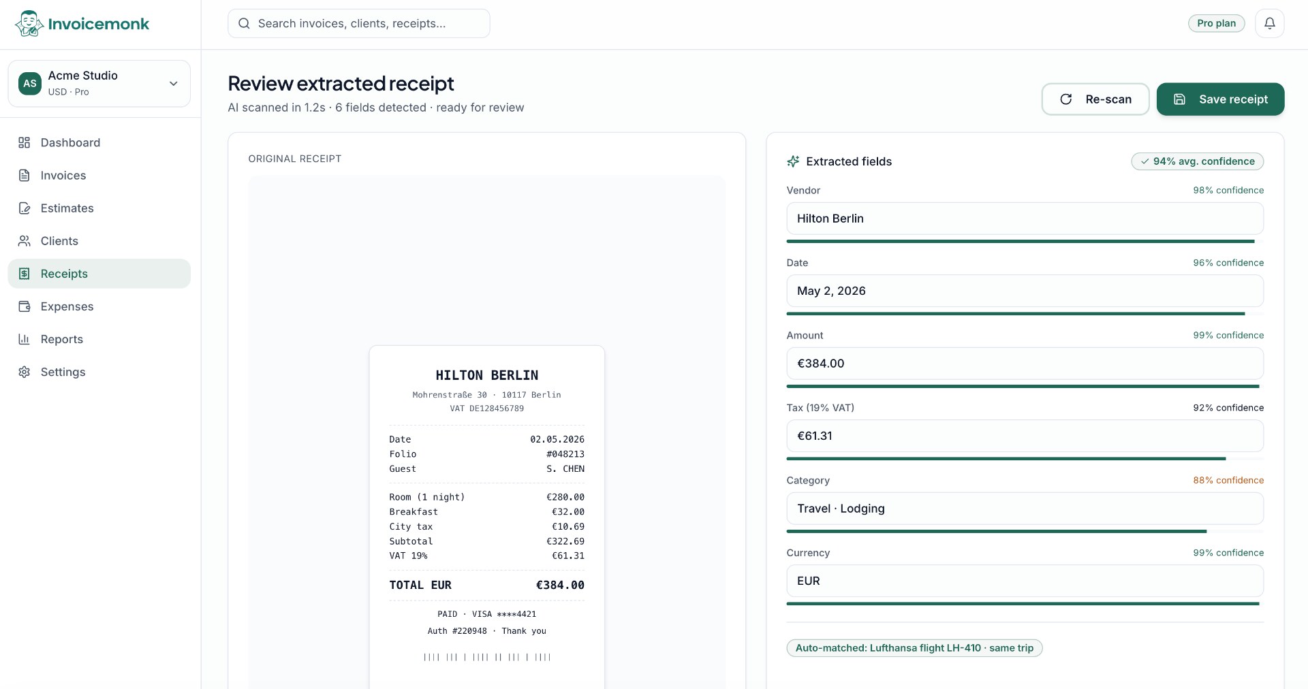Edit the Vendor field Hilton Berlin
The height and width of the screenshot is (689, 1308).
[x=1025, y=219]
